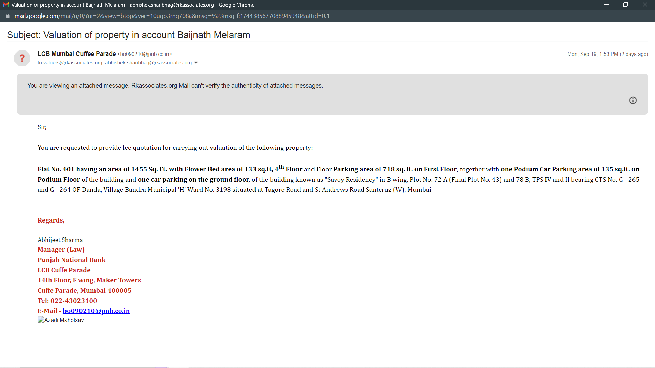The width and height of the screenshot is (655, 368).
Task: Click the lock icon in the address bar
Action: coord(8,16)
